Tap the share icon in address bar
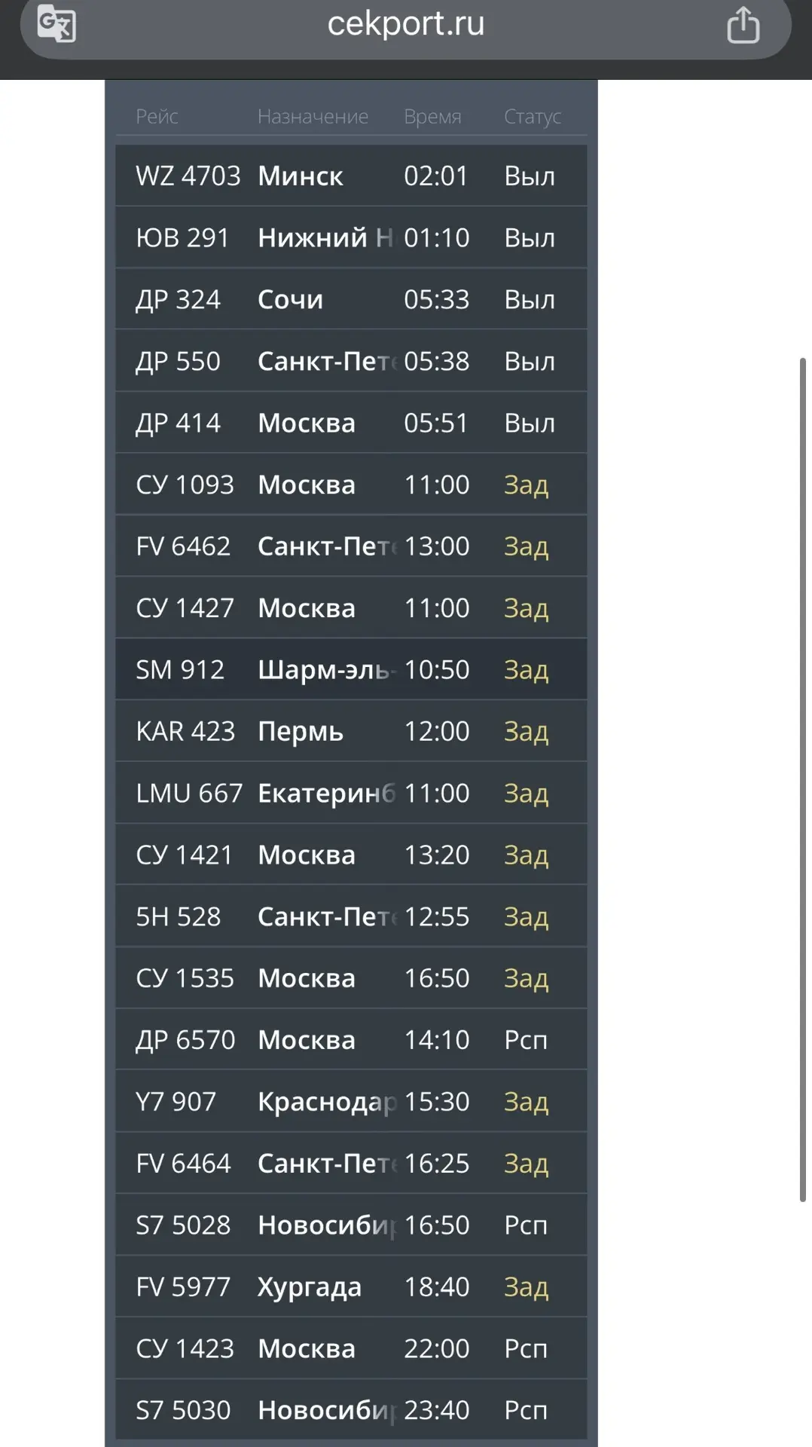The image size is (812, 1447). coord(743,24)
